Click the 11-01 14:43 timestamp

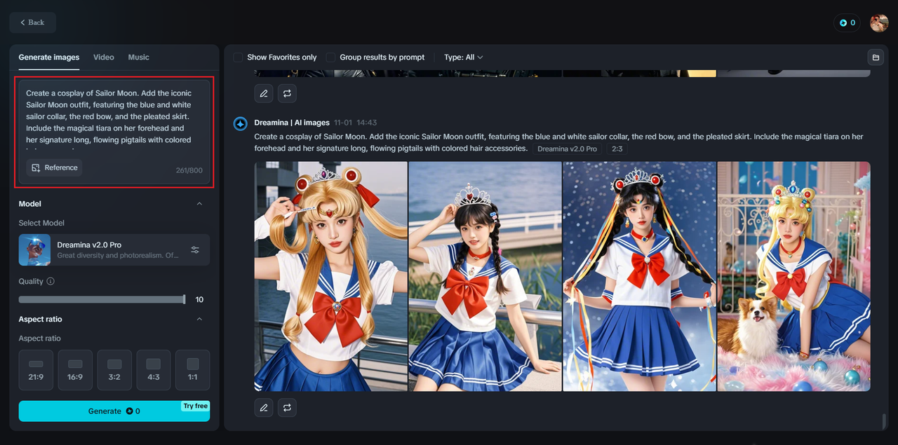tap(356, 123)
